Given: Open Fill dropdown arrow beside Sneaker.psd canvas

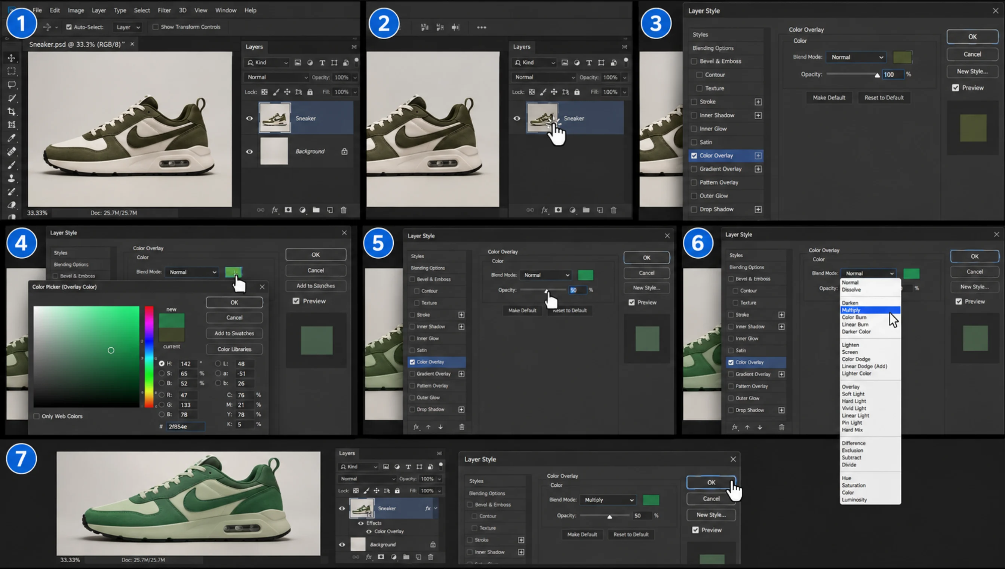Looking at the screenshot, I should coord(355,92).
